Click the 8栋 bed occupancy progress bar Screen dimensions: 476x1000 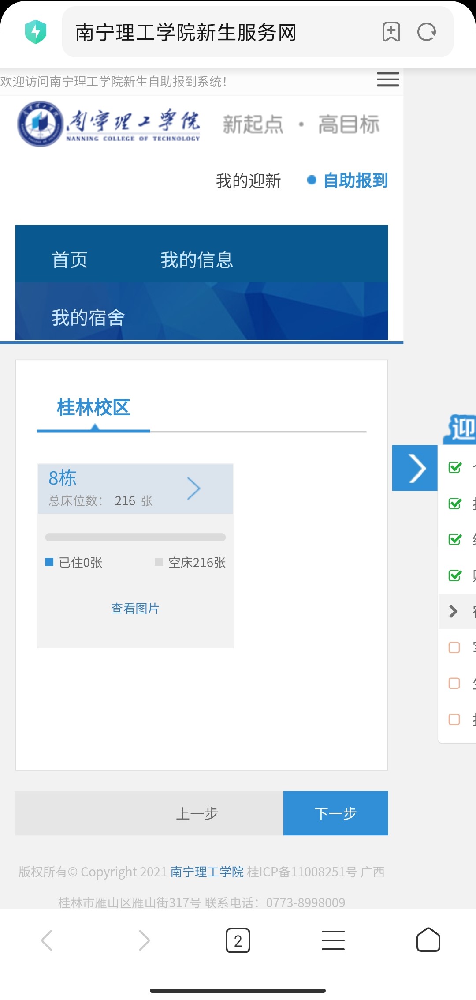[x=135, y=537]
